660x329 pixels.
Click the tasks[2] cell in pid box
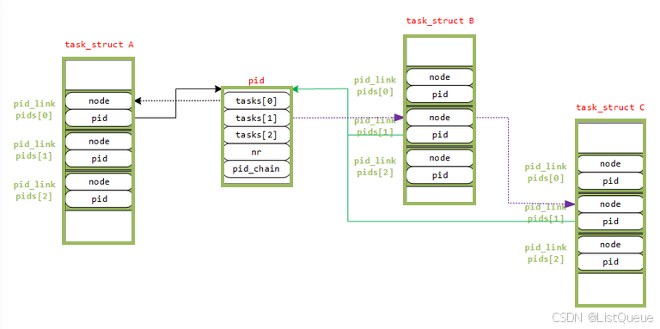pyautogui.click(x=257, y=135)
